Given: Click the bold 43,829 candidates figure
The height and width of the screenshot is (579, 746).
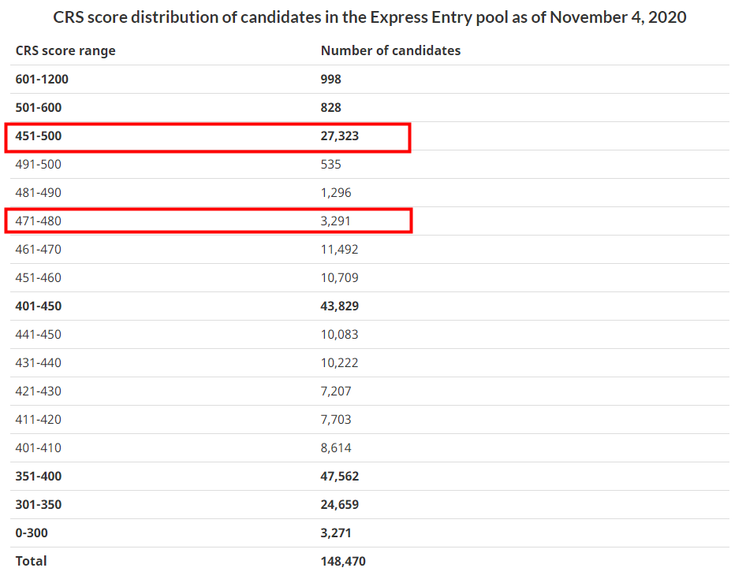Looking at the screenshot, I should pos(340,306).
